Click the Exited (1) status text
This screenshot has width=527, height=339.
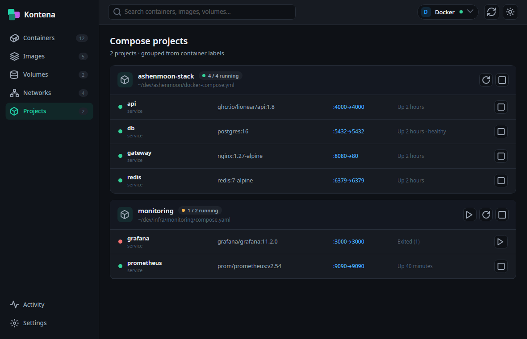click(408, 241)
